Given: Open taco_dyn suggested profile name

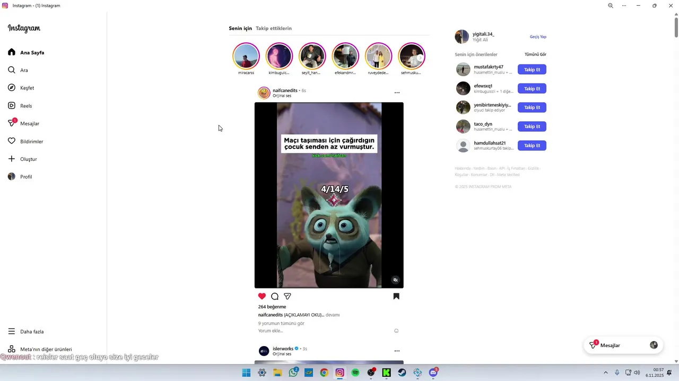Looking at the screenshot, I should tap(483, 124).
